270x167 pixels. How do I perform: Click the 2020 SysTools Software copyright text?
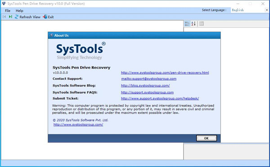click(81, 120)
